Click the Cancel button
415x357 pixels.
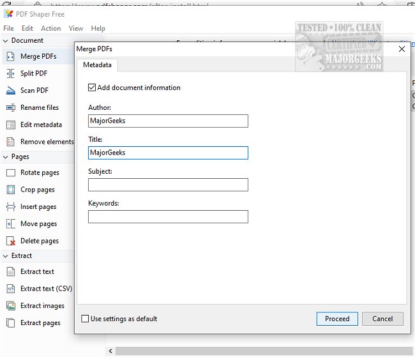pos(382,319)
